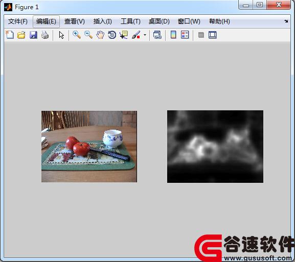Expand the menu bar overflow arrow
Image resolution: width=295 pixels, height=262 pixels.
click(x=286, y=21)
